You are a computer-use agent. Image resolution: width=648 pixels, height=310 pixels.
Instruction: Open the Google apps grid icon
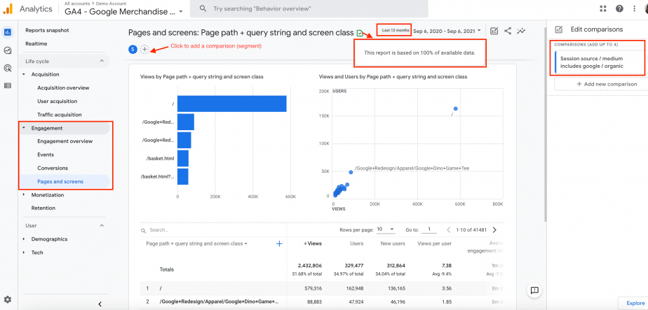pyautogui.click(x=603, y=8)
